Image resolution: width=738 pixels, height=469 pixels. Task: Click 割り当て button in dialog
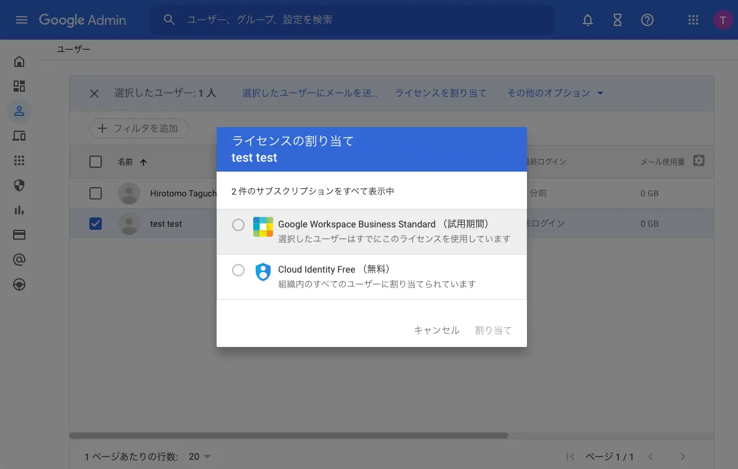point(493,330)
